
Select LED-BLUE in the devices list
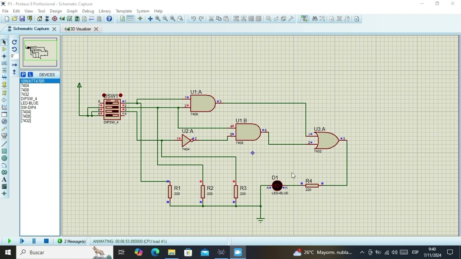click(x=30, y=103)
